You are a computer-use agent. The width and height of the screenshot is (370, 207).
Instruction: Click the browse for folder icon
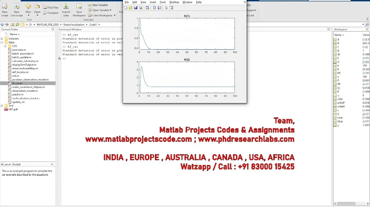click(17, 25)
